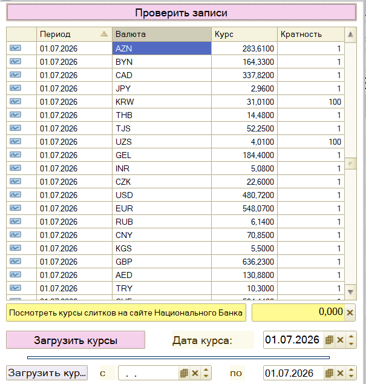Click the rate value 636,2300 for GBP

pyautogui.click(x=258, y=262)
